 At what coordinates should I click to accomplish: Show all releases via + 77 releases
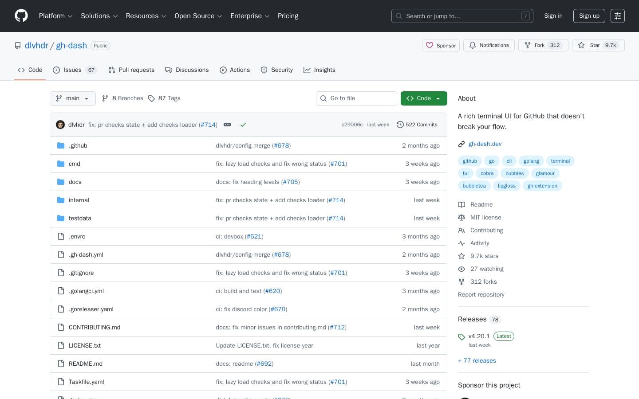[477, 360]
